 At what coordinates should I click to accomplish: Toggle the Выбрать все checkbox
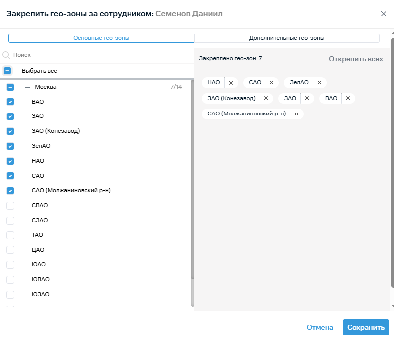pos(7,71)
